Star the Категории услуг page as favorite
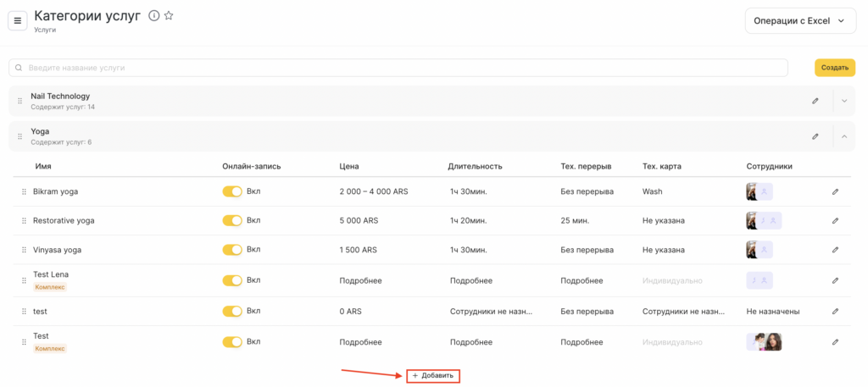868x387 pixels. [169, 16]
